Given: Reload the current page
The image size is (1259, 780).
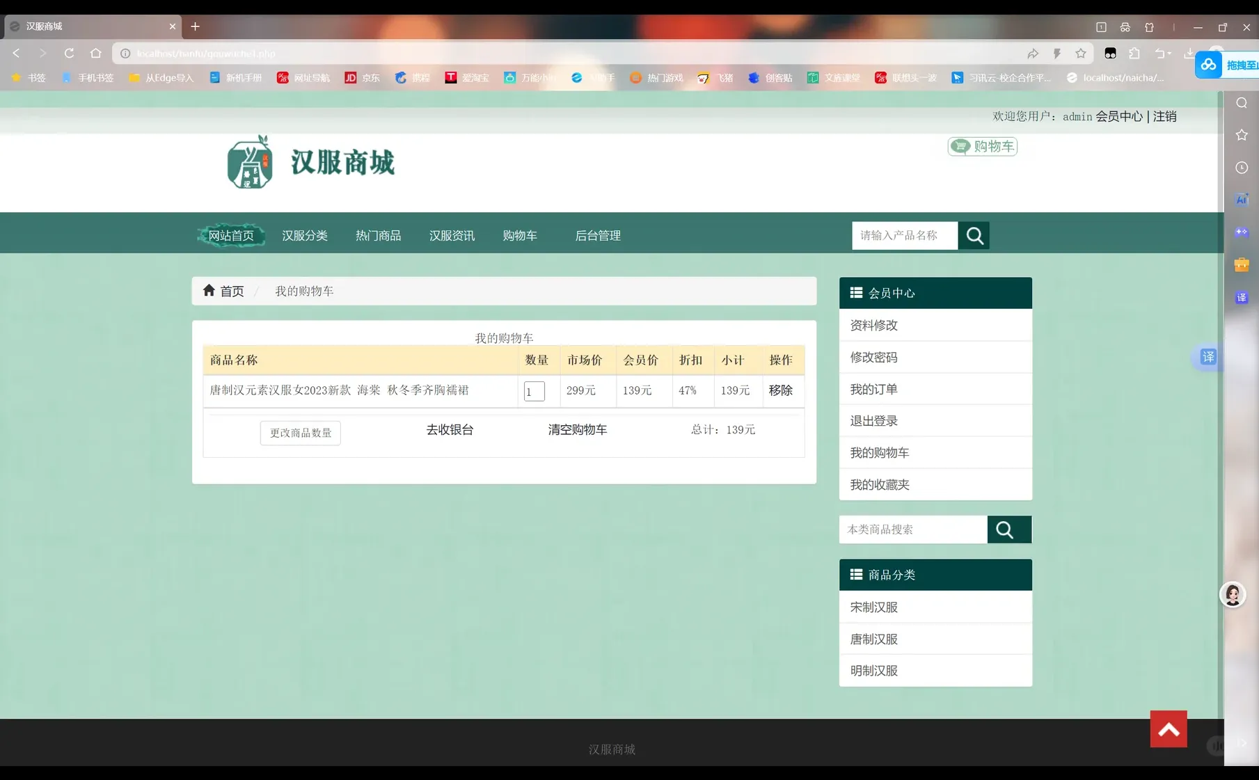Looking at the screenshot, I should tap(69, 54).
